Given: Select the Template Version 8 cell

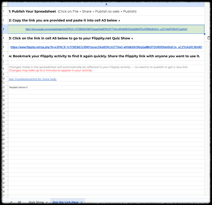Looking at the screenshot, I should point(106,87).
